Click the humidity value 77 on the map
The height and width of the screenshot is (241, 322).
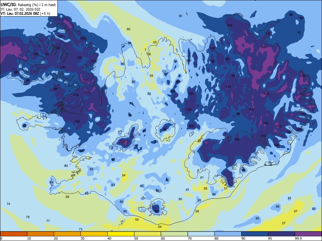48,221
